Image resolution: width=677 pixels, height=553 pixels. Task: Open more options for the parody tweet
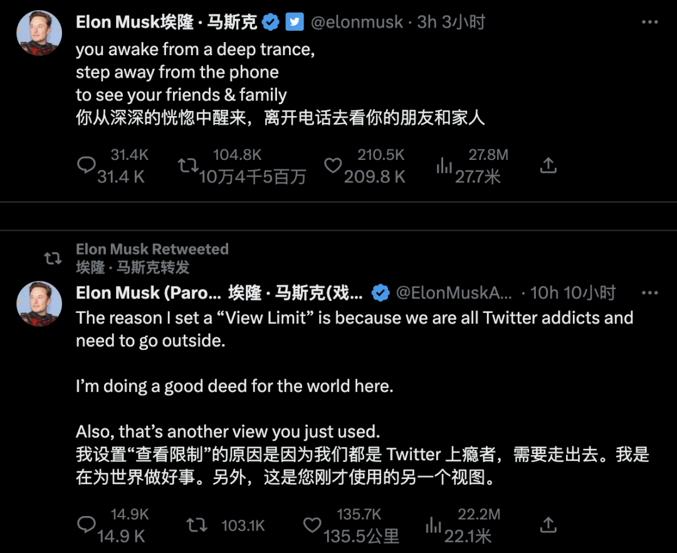coord(650,293)
